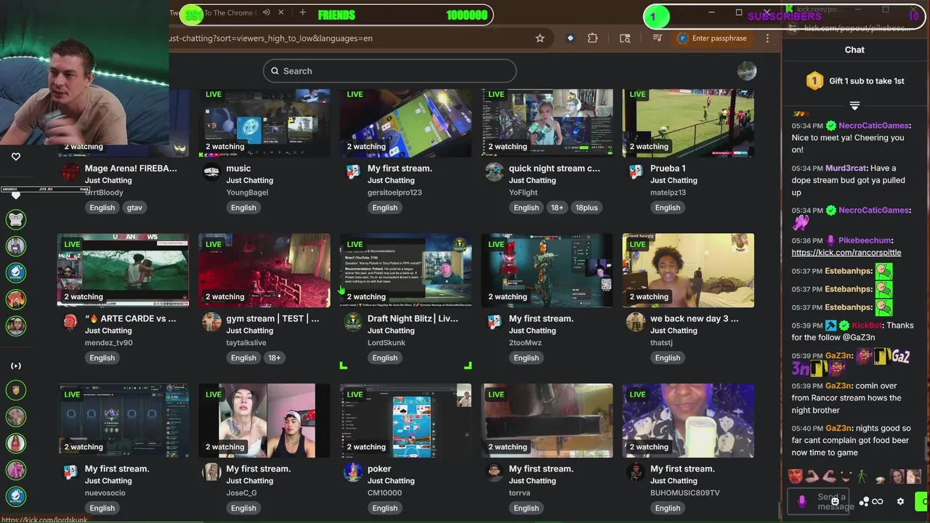Click the infinity icon in chat bar
Viewport: 930px width, 523px height.
point(878,501)
